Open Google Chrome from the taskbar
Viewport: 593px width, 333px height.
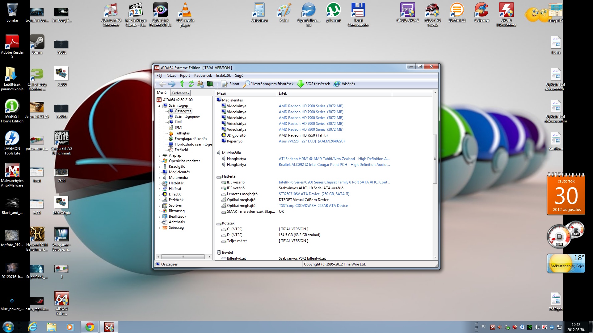[90, 327]
